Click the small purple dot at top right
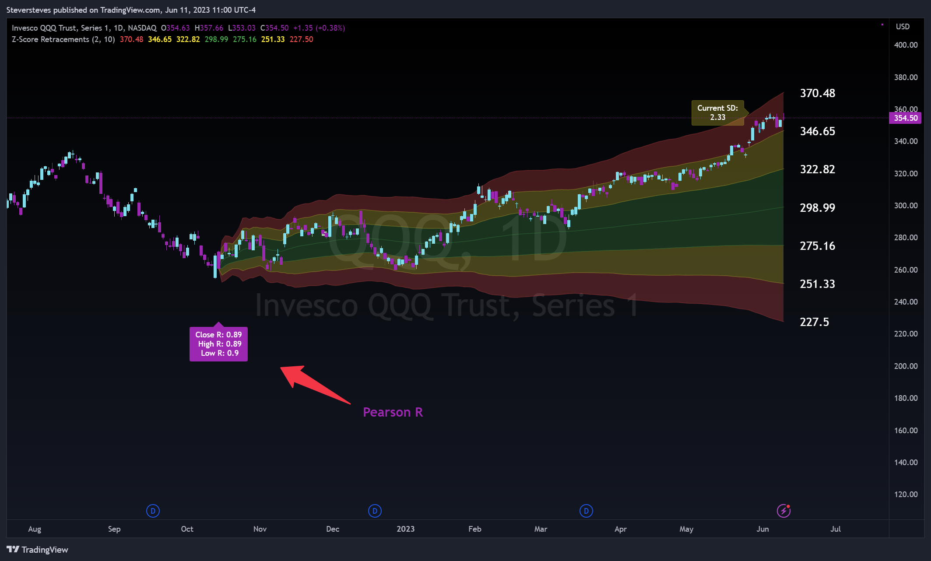The height and width of the screenshot is (561, 931). click(882, 25)
